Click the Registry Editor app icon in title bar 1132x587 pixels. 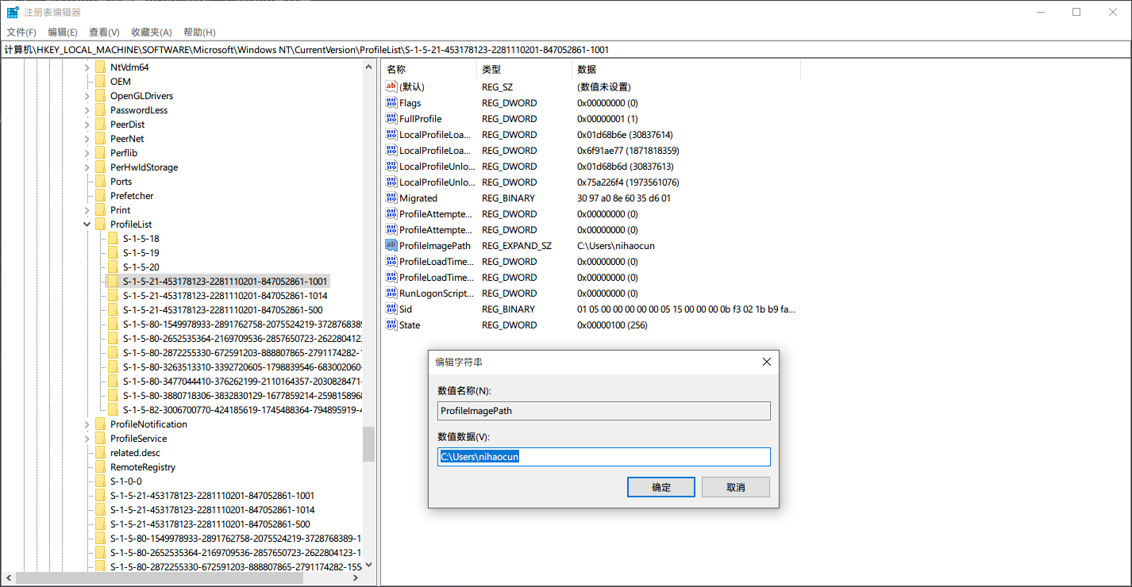(13, 12)
